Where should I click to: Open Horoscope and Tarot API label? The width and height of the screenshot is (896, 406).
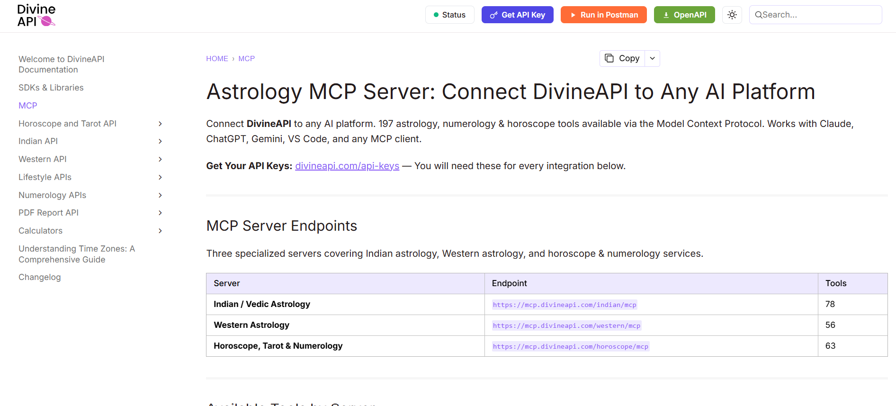[x=67, y=124]
